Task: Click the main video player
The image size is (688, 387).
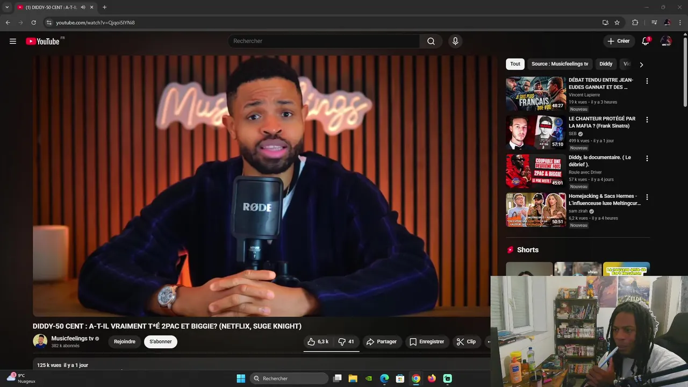Action: pos(262,185)
